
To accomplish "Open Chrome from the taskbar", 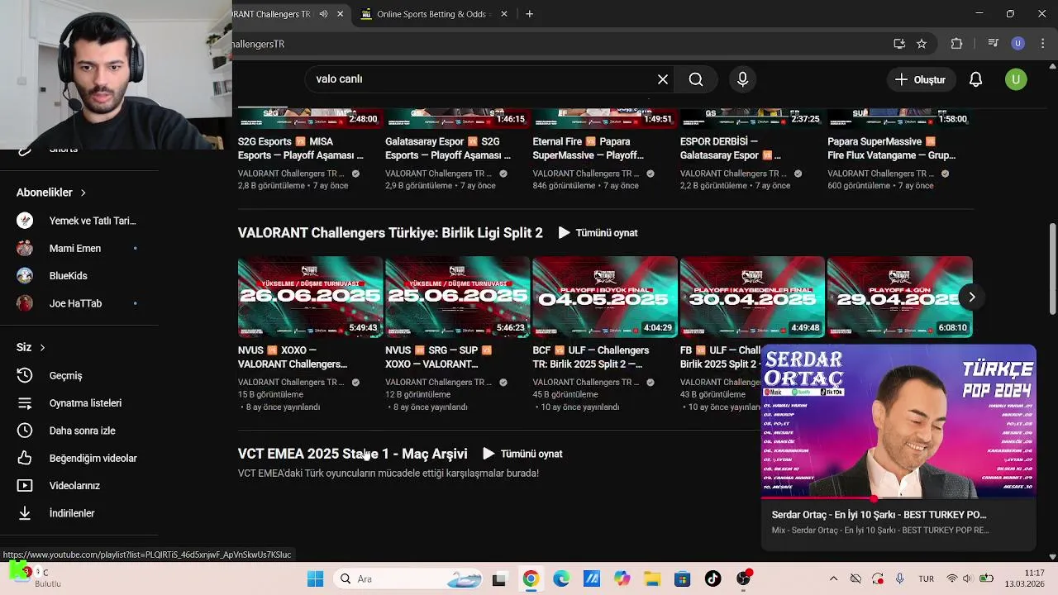I will coord(531,578).
